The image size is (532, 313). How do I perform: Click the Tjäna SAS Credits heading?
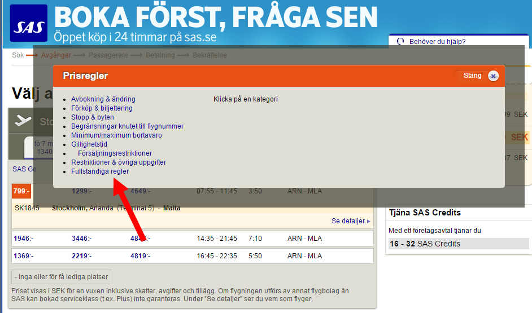click(x=425, y=213)
